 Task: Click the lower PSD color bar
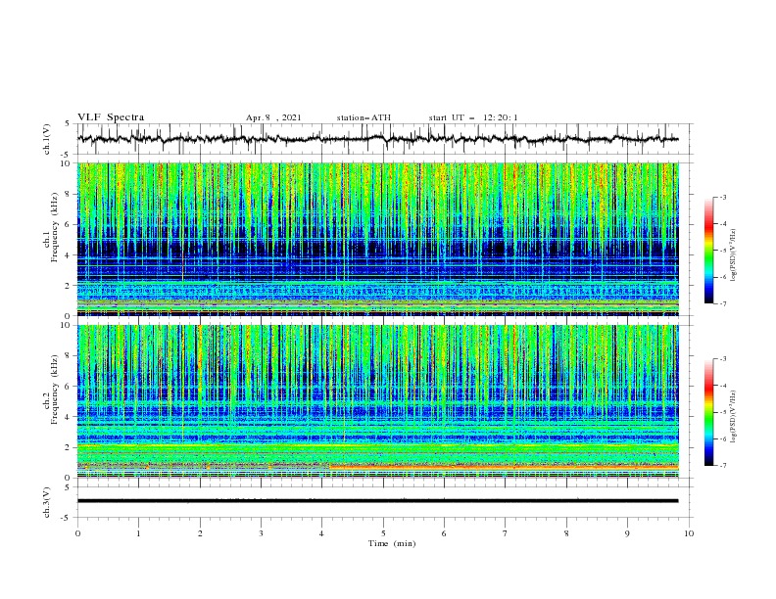click(709, 412)
